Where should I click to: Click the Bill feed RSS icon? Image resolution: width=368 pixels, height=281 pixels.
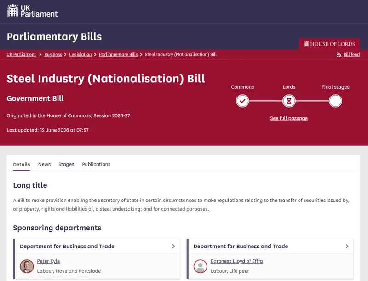click(x=339, y=55)
